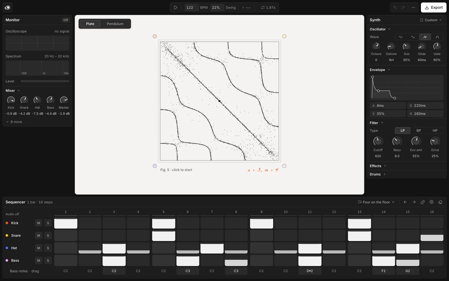The height and width of the screenshot is (281, 449).
Task: Click the Export button
Action: click(x=433, y=7)
